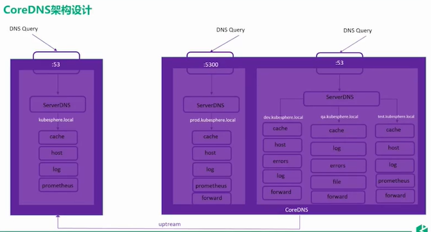The width and height of the screenshot is (431, 232).
Task: Click the CoreDNS架构设计 title
Action: 48,10
